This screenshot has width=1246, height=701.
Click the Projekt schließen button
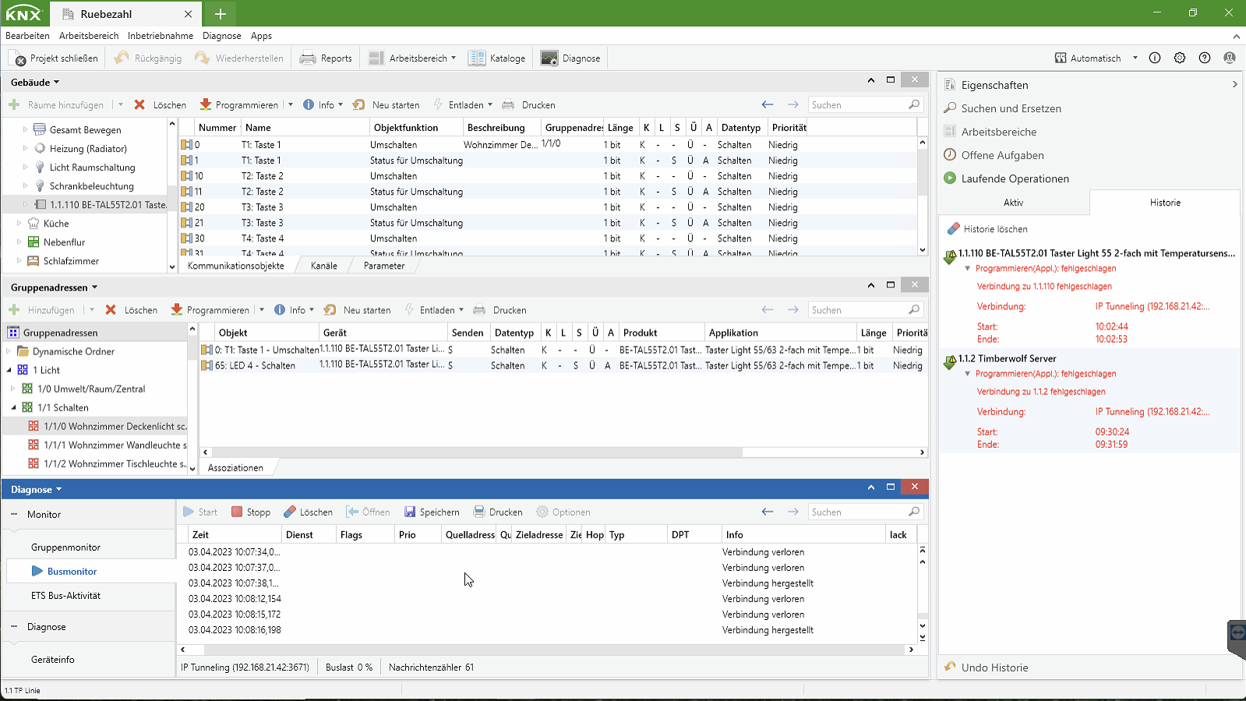click(x=54, y=58)
